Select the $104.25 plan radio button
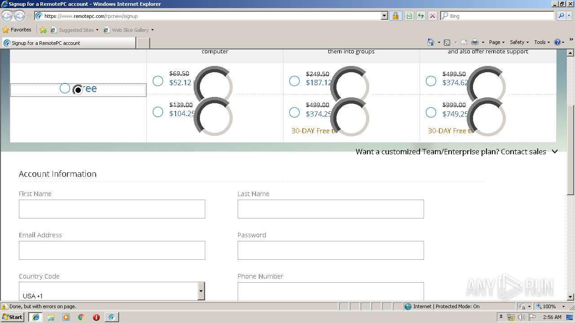This screenshot has width=575, height=323. click(x=158, y=112)
